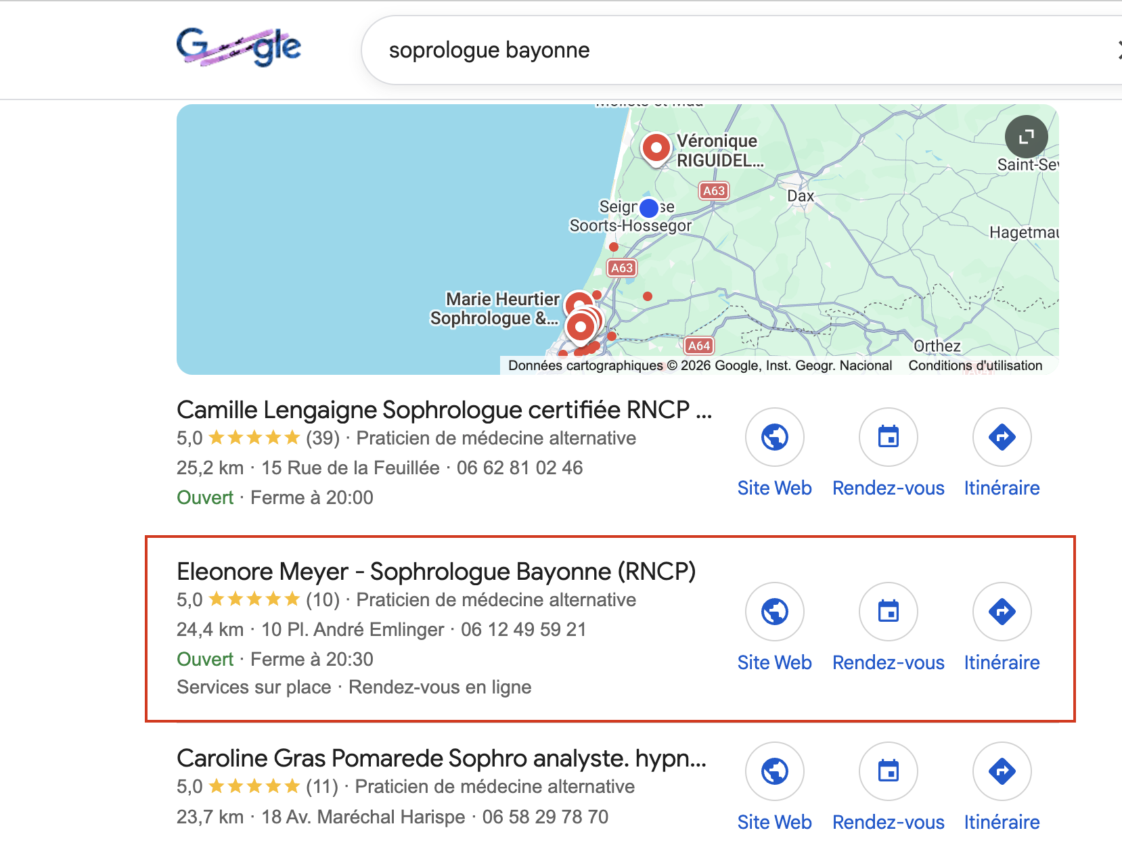Click the A64 road marker on map
This screenshot has width=1122, height=866.
point(699,346)
